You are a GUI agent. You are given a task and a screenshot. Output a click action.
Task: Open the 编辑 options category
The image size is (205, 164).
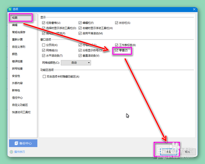(x=15, y=25)
